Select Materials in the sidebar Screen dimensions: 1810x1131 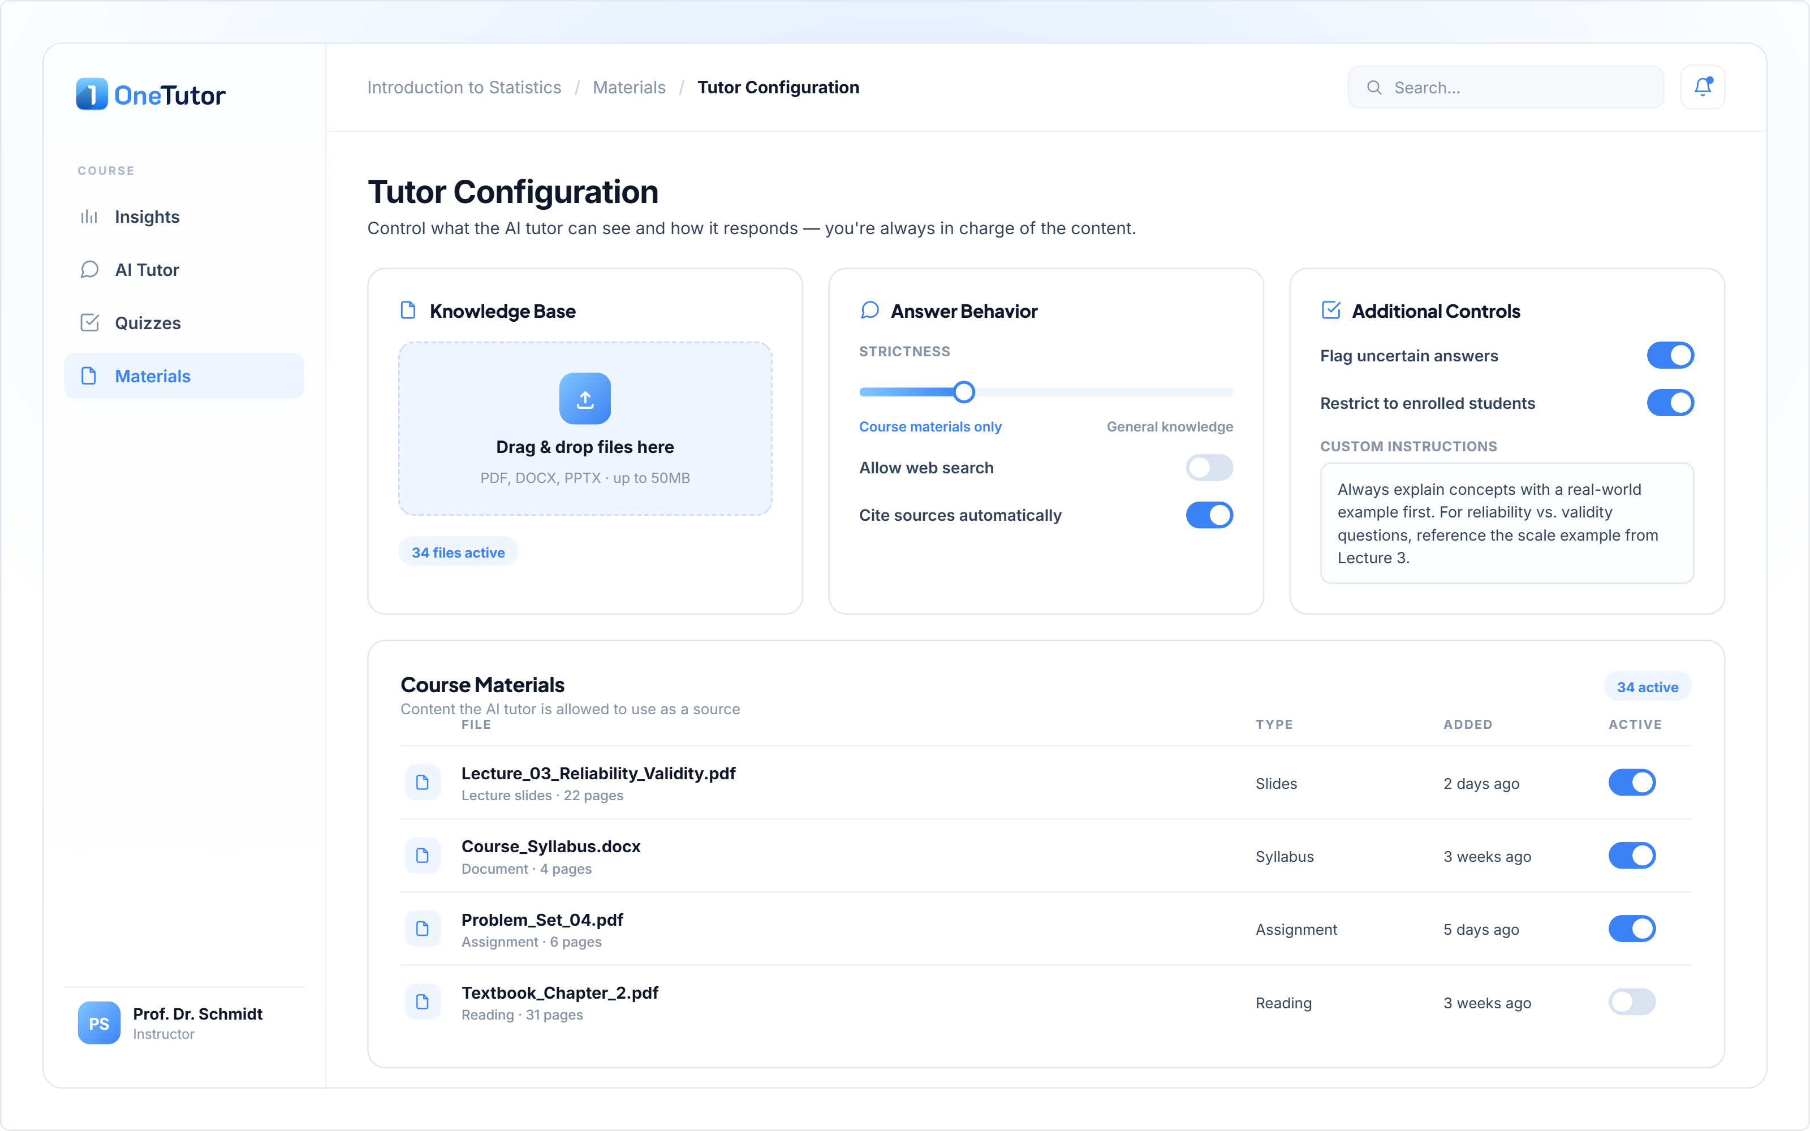(x=184, y=375)
